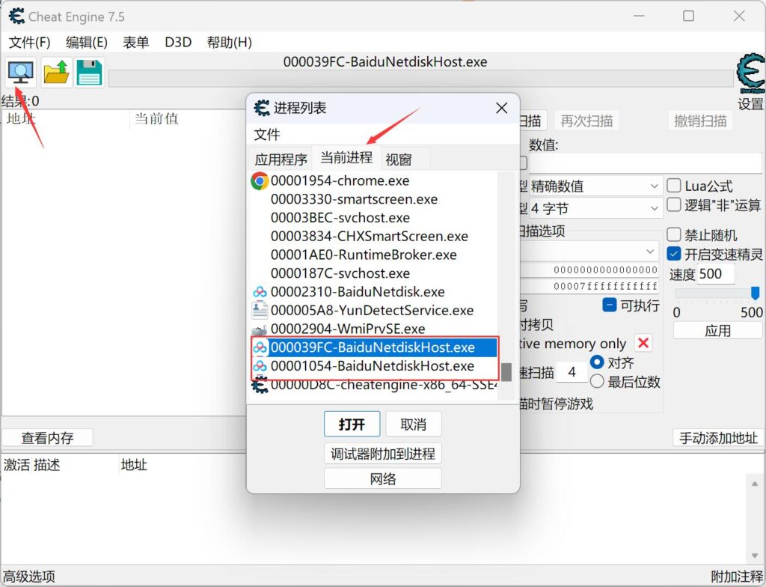Click the Chrome icon beside chrome.exe
Screen dimensions: 766x587
[x=260, y=181]
